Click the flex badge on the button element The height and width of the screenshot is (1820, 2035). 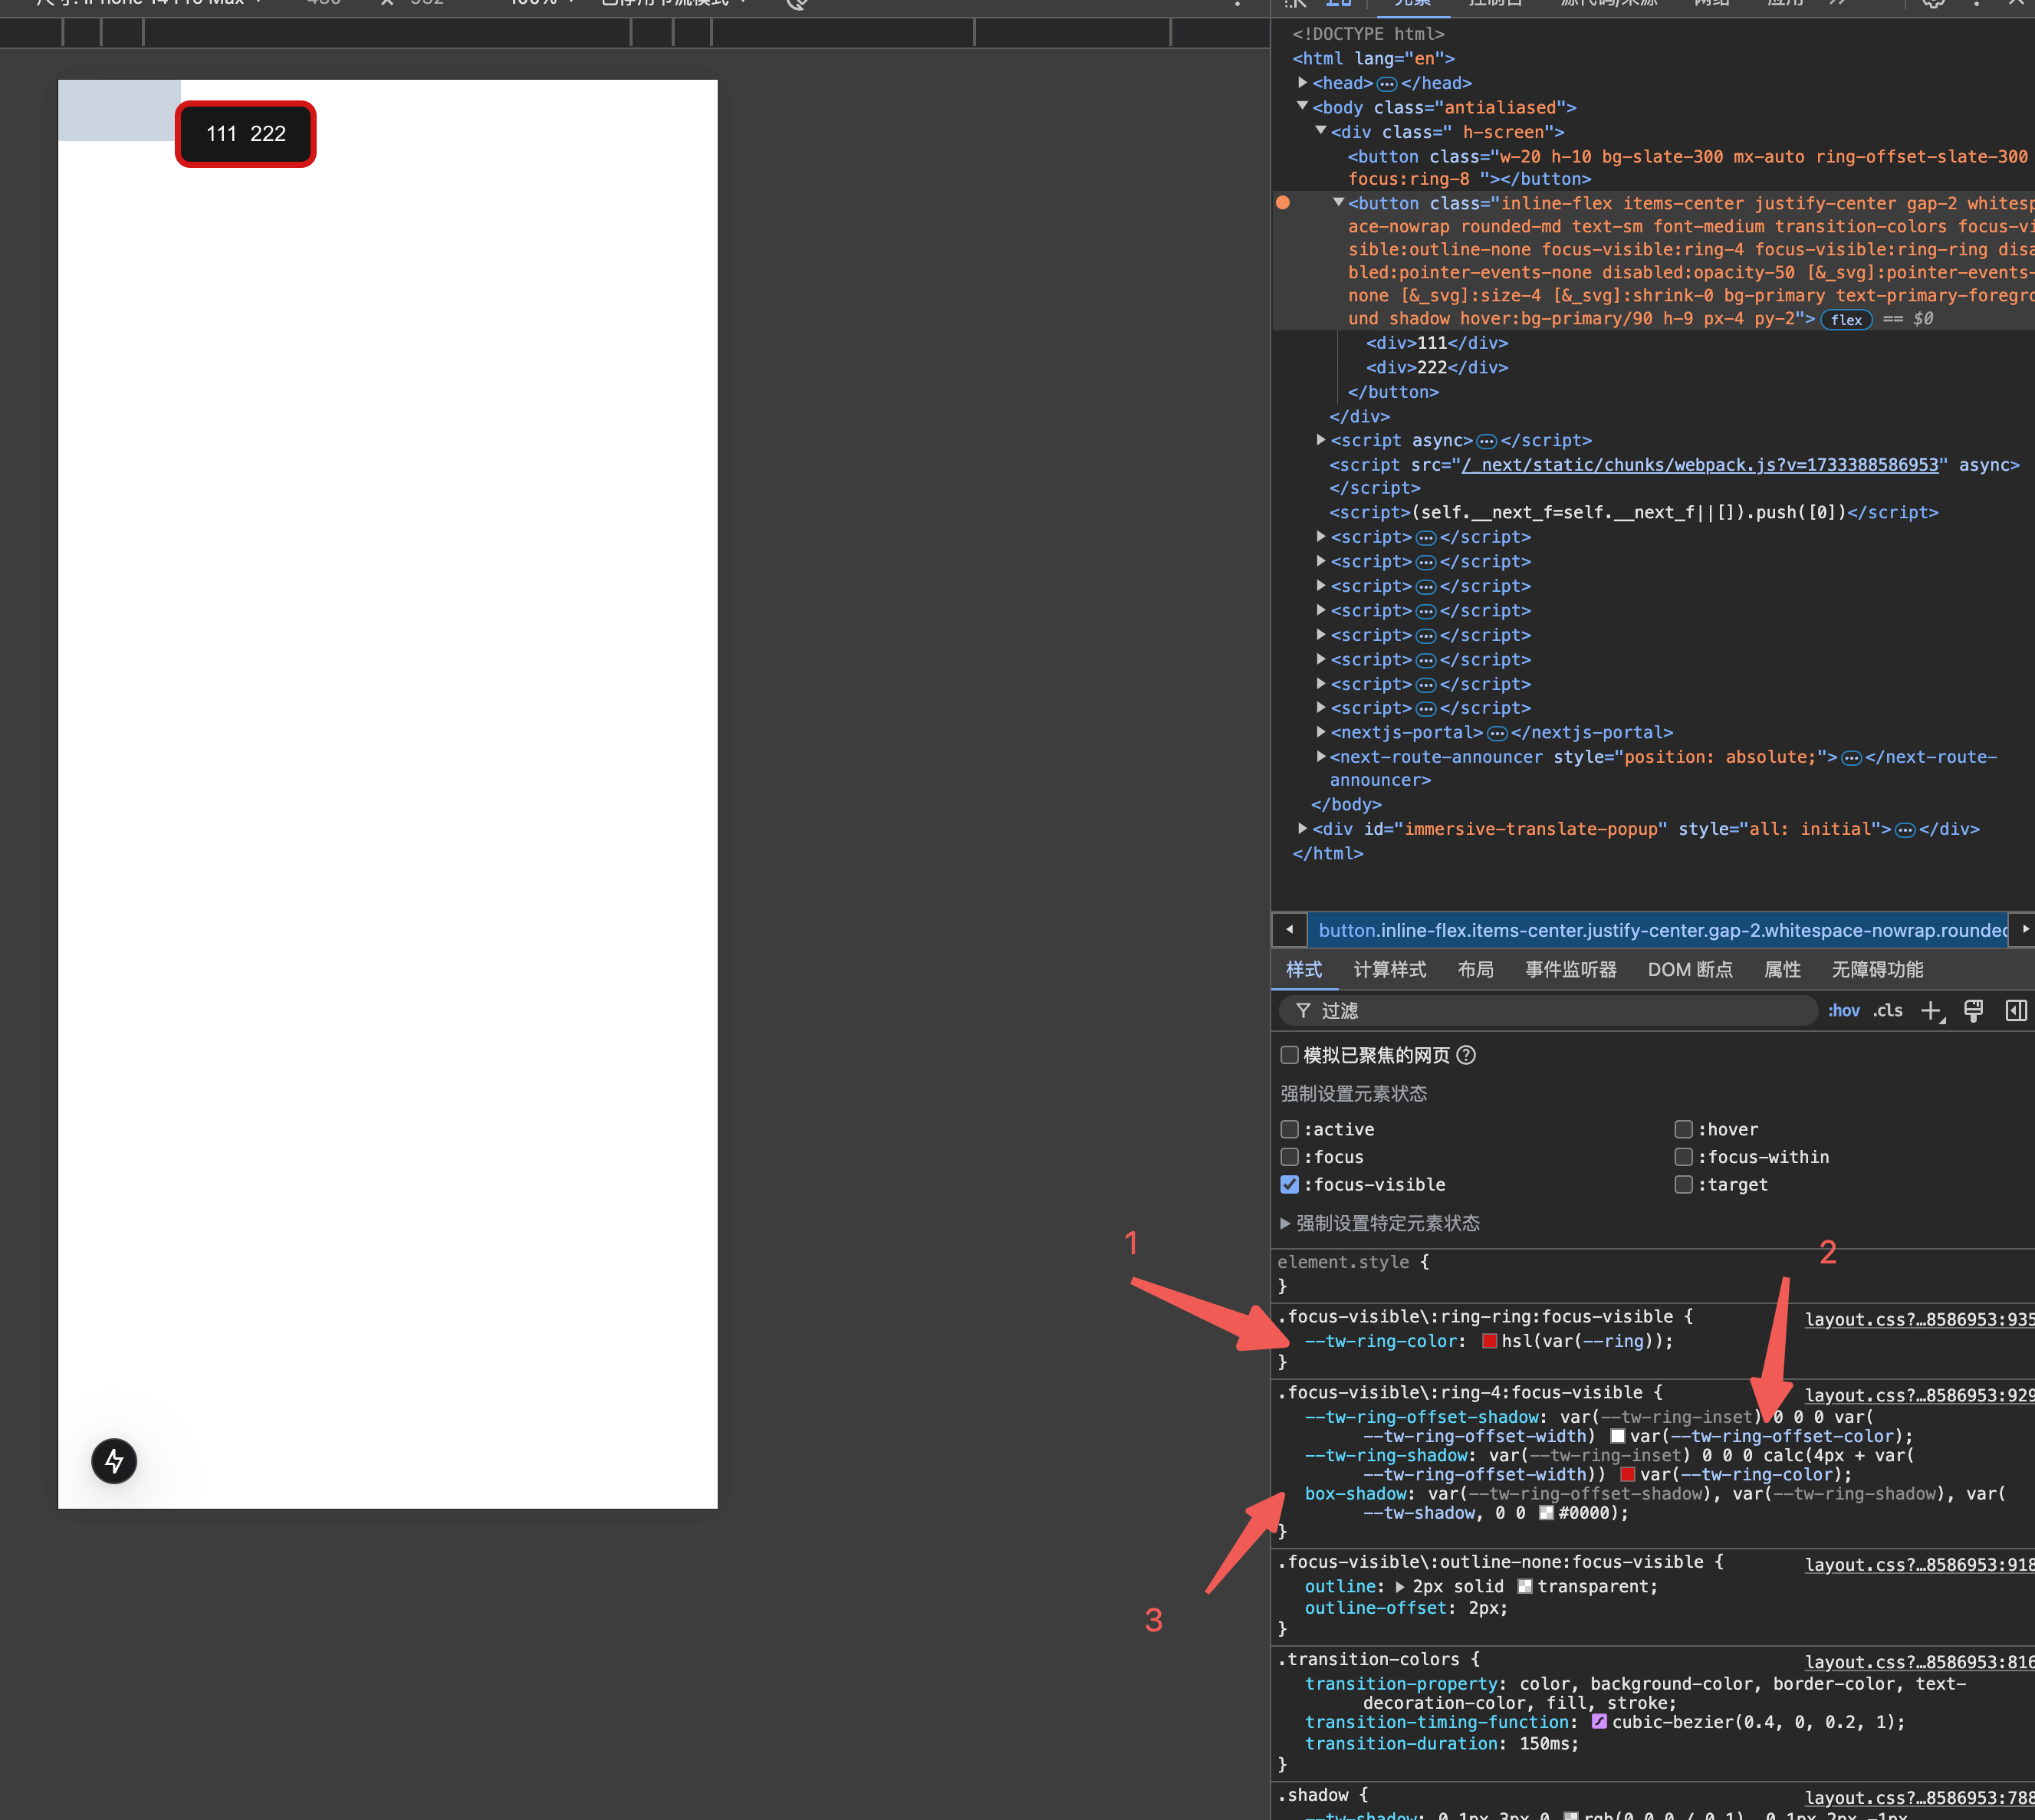click(x=1846, y=320)
